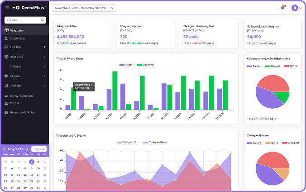Click the Thu/Chi Phòng khám chart title
This screenshot has height=192, width=306.
[69, 58]
